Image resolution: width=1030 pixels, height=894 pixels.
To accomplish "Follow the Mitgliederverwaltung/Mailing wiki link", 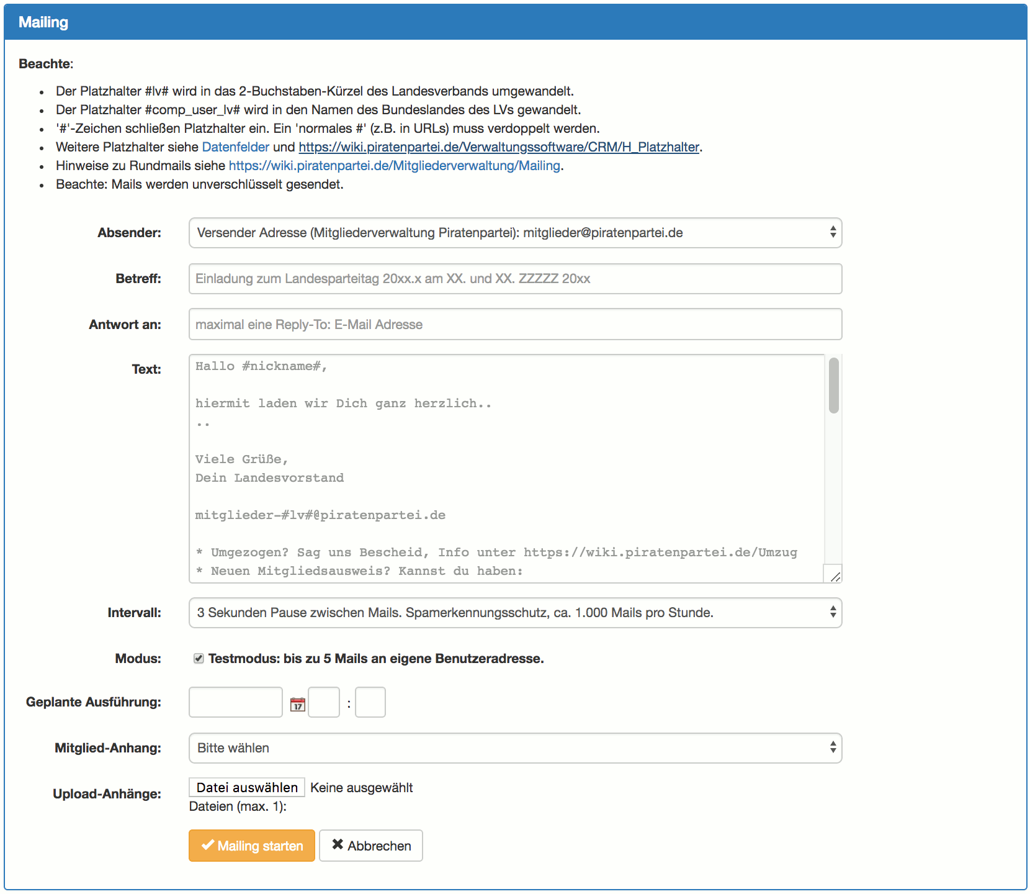I will [395, 166].
